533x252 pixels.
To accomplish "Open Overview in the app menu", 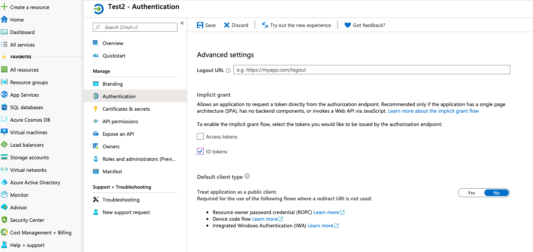I will coord(135,43).
